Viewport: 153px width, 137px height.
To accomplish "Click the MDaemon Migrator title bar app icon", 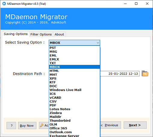I will coord(4,4).
